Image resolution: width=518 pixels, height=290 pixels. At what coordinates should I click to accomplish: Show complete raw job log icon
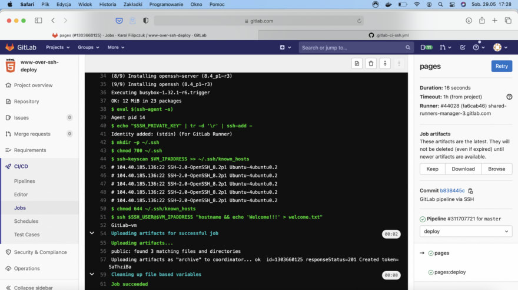pos(357,64)
